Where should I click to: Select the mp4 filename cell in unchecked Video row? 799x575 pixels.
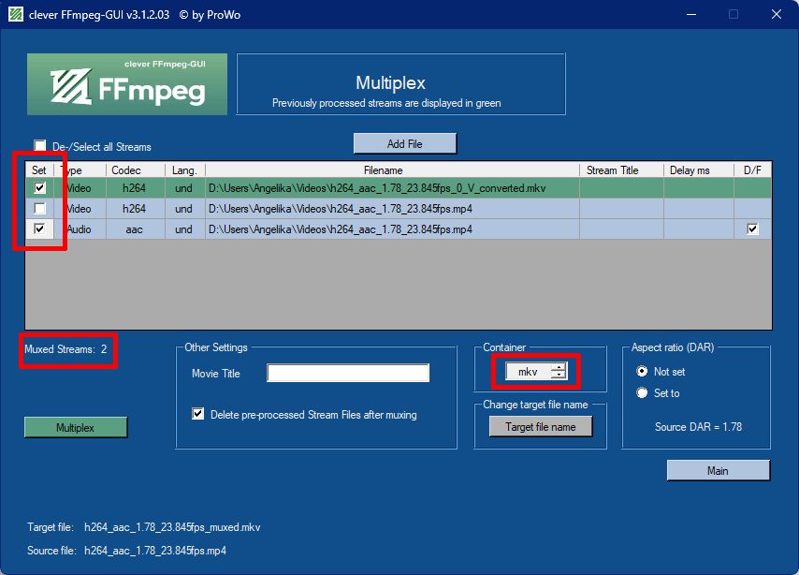click(392, 209)
